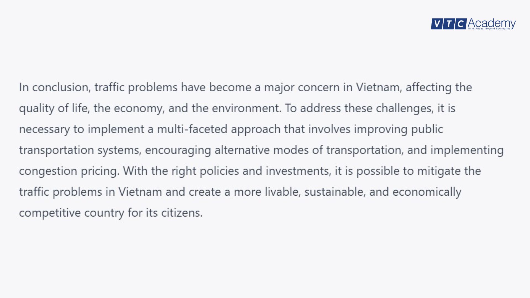
Task: Click the "Think Ahead, Beyond Boundaries" tagline
Action: pyautogui.click(x=489, y=29)
